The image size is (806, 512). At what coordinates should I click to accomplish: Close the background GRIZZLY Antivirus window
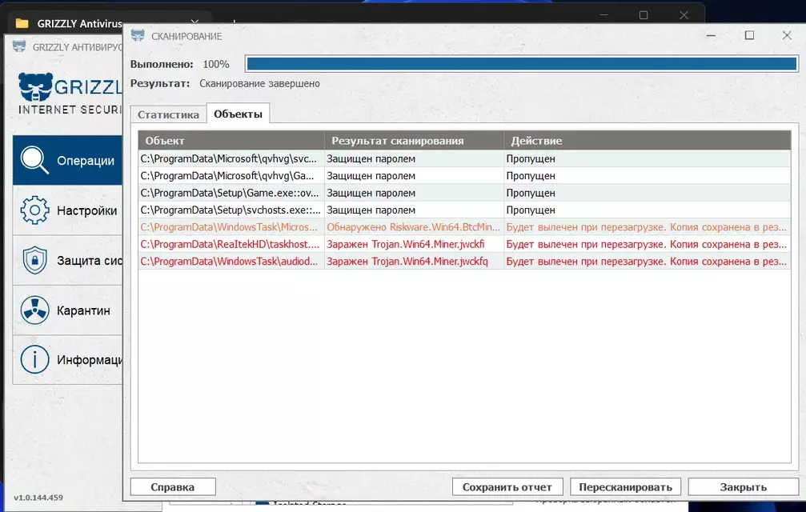[684, 15]
